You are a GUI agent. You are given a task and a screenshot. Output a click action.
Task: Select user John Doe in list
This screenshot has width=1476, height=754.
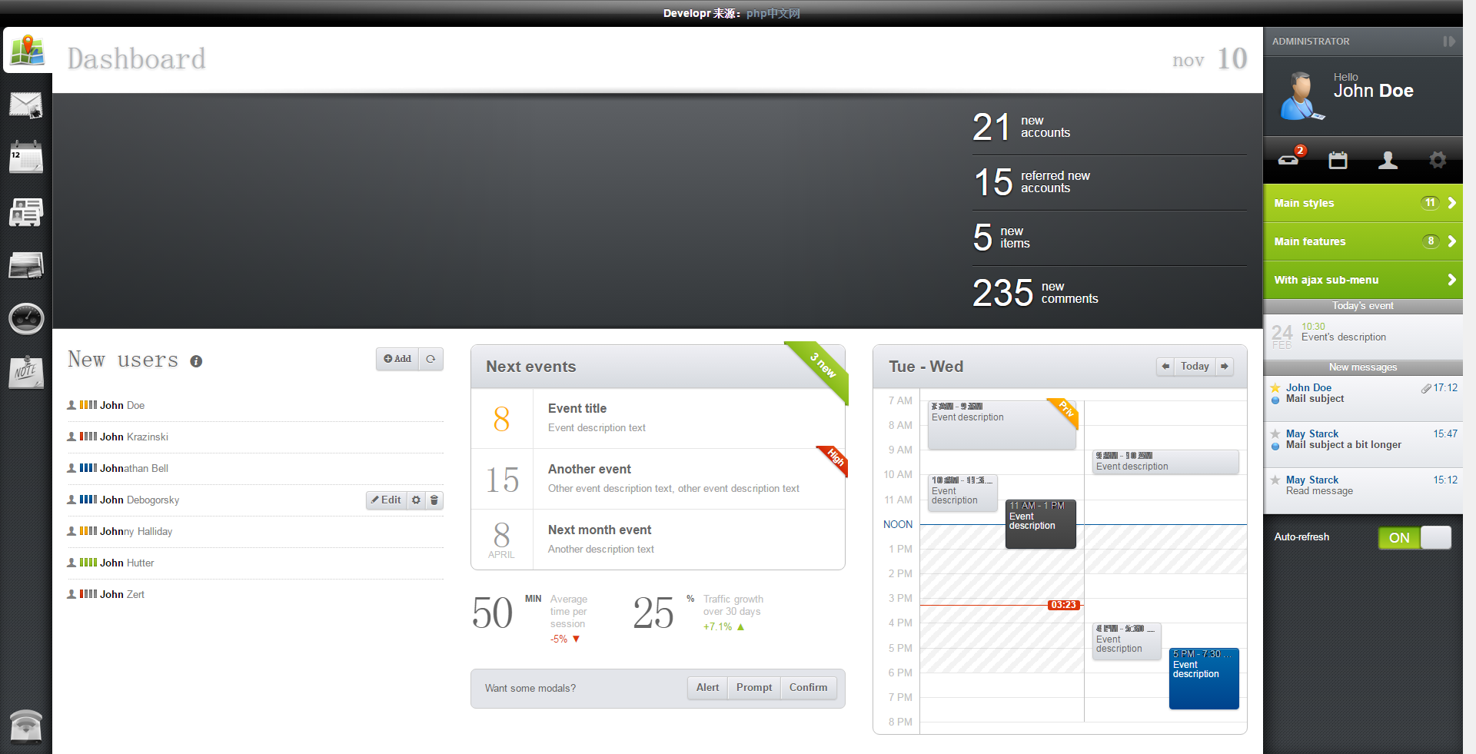pyautogui.click(x=255, y=406)
